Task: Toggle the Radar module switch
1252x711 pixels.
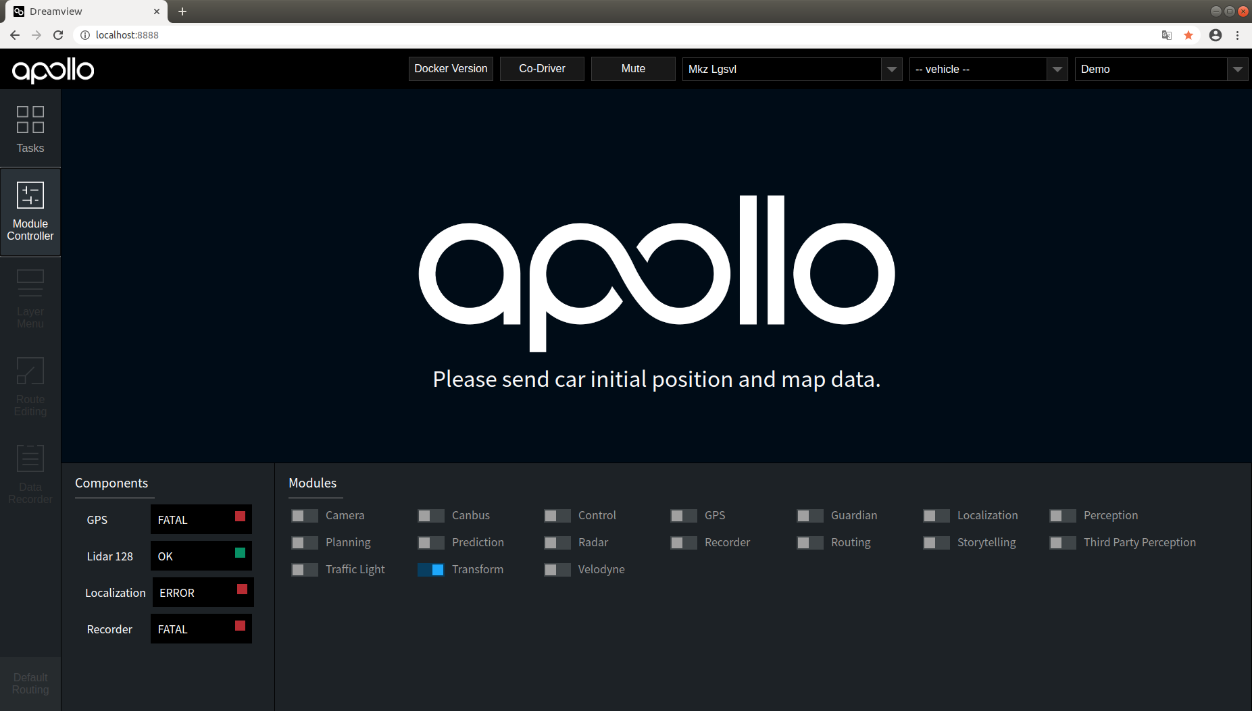Action: [x=557, y=543]
